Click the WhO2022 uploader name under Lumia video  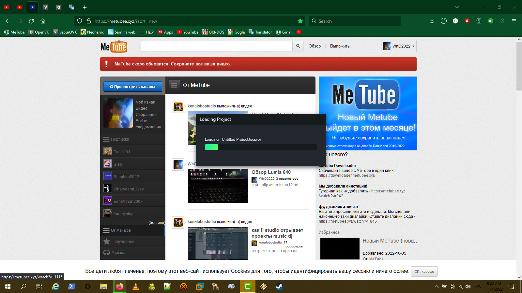267,179
